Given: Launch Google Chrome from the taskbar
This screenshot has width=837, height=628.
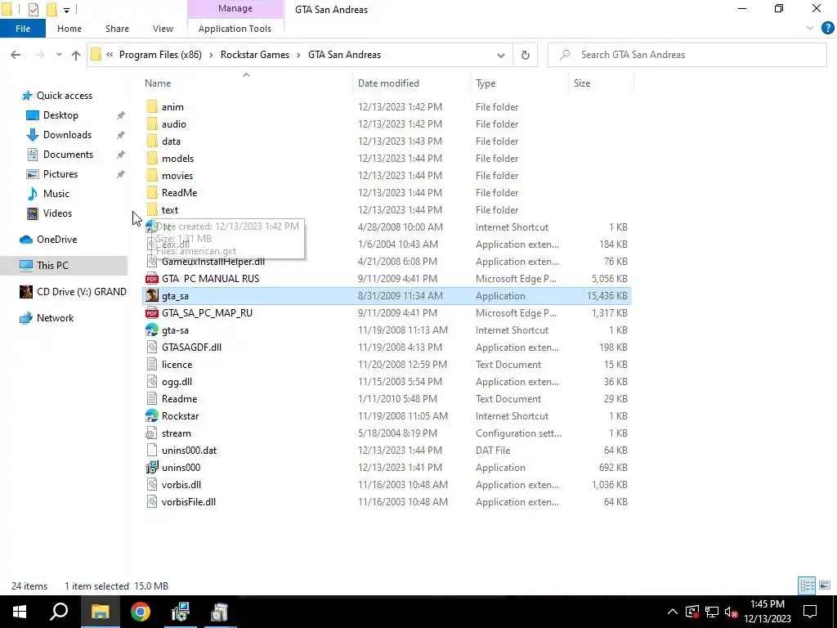Looking at the screenshot, I should 141,612.
